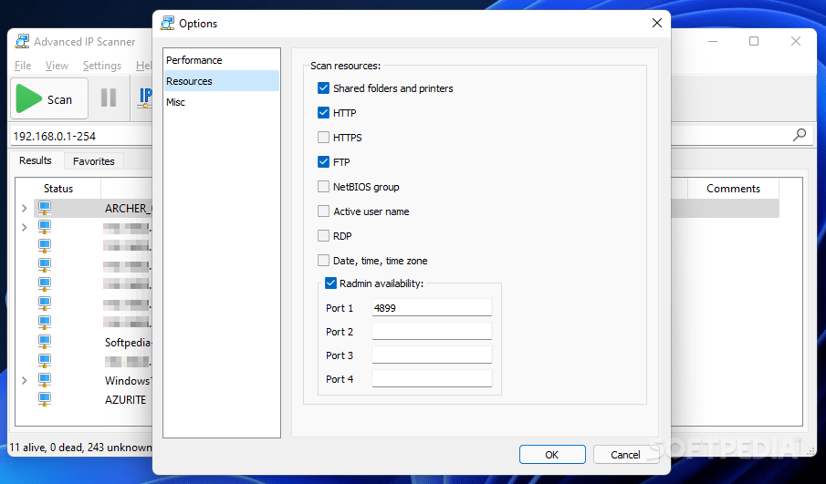Click the search magnifier icon in Advanced IP Scanner
The image size is (826, 484).
pyautogui.click(x=800, y=135)
